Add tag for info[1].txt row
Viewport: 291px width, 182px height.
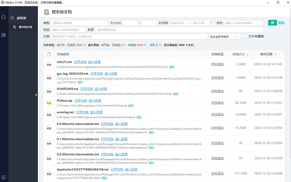click(217, 64)
